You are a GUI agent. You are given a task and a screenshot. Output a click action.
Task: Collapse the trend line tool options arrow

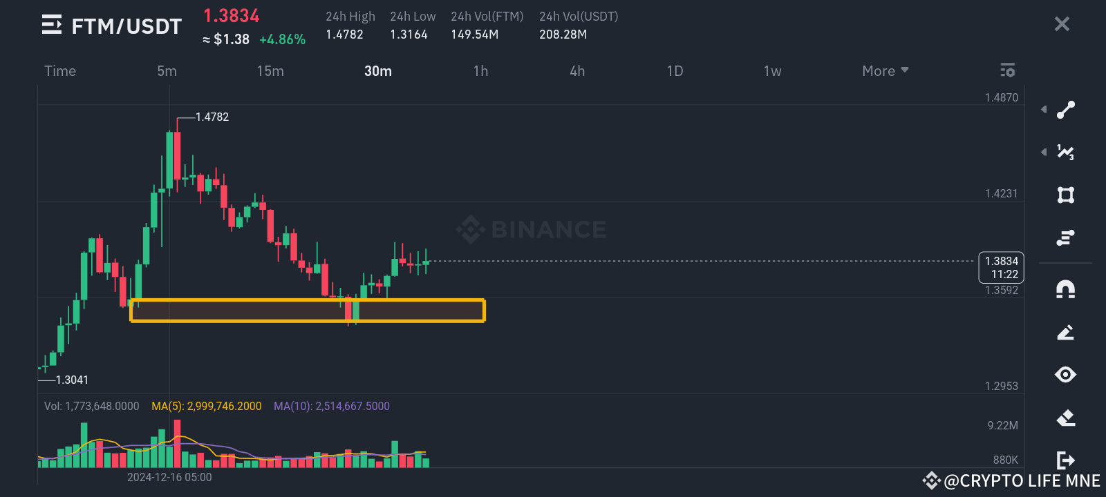pyautogui.click(x=1043, y=109)
